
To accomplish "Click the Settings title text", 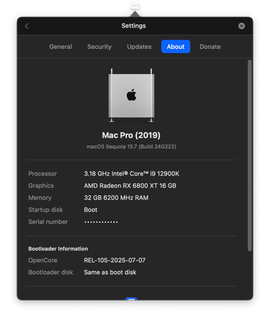I will (134, 26).
